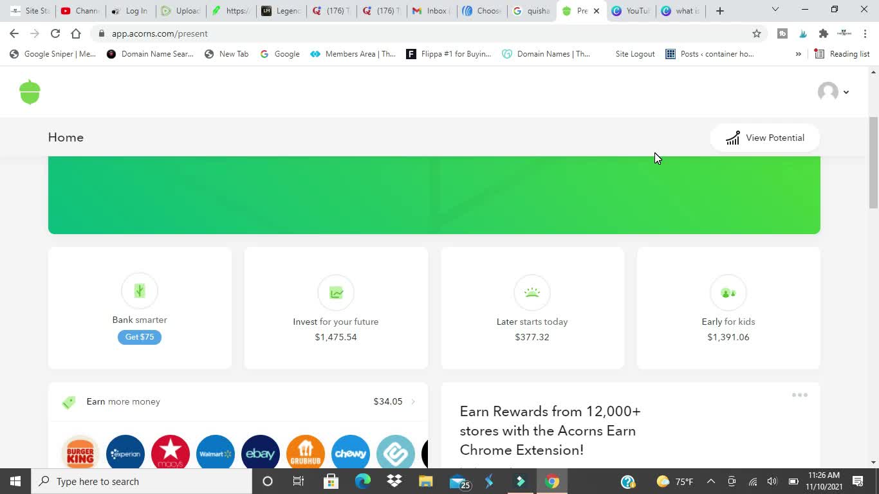Click Earn amount $34.05
The width and height of the screenshot is (879, 494).
pyautogui.click(x=388, y=401)
